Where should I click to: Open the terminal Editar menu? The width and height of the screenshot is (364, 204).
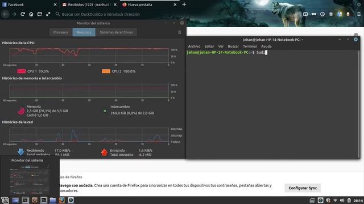(209, 46)
